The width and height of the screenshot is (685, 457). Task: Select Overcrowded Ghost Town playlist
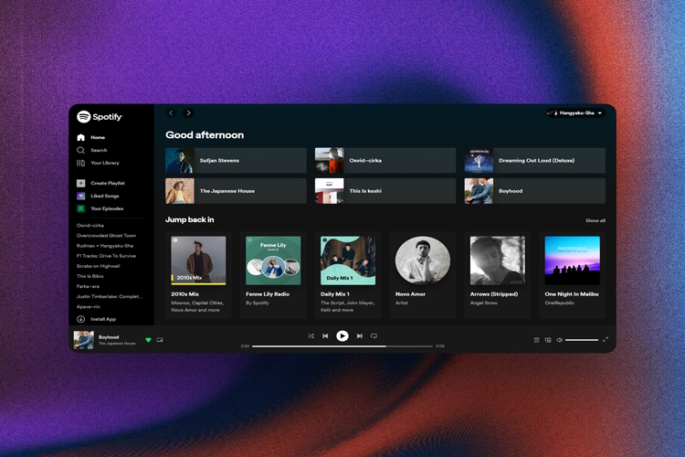click(x=106, y=236)
